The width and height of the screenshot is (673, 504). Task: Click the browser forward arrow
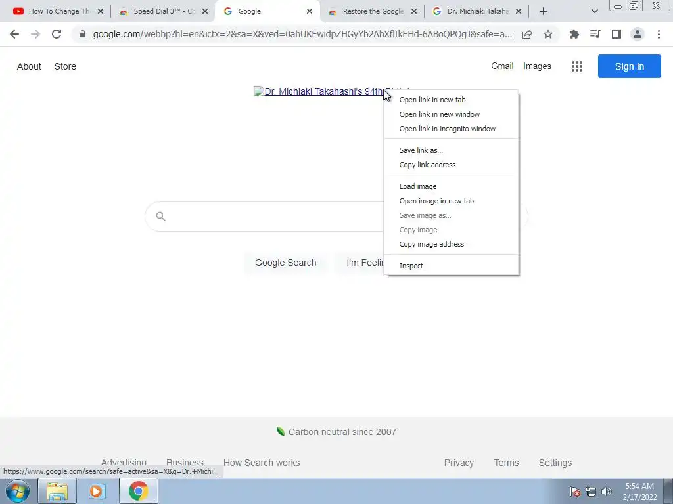coord(35,34)
